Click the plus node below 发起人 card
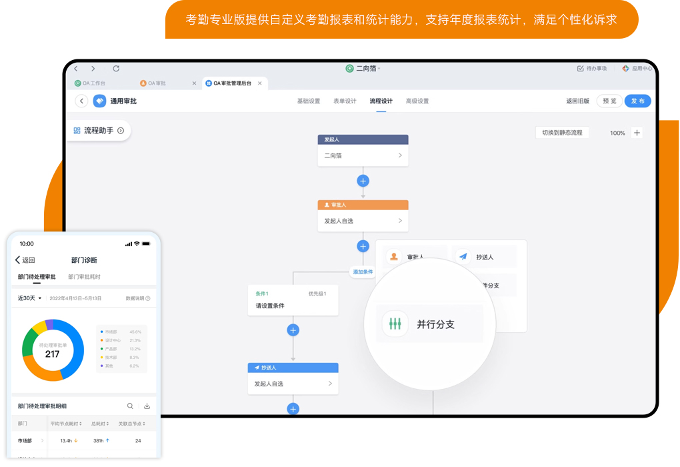This screenshot has height=467, width=680. [x=363, y=181]
